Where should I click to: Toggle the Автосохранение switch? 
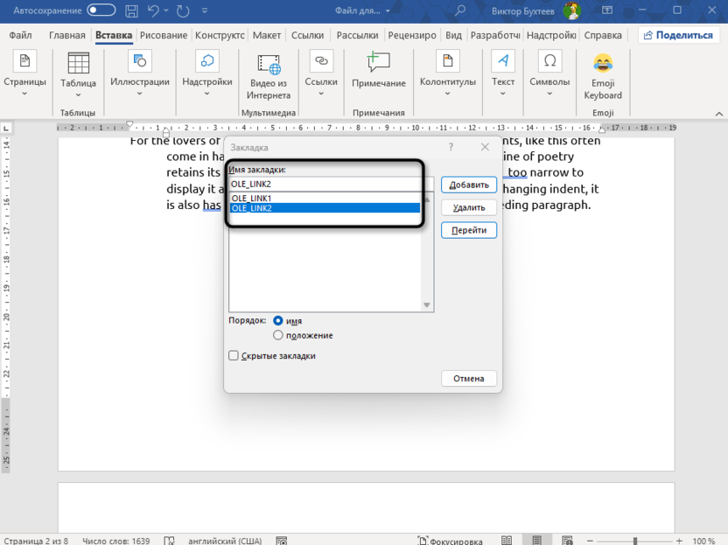pos(101,11)
